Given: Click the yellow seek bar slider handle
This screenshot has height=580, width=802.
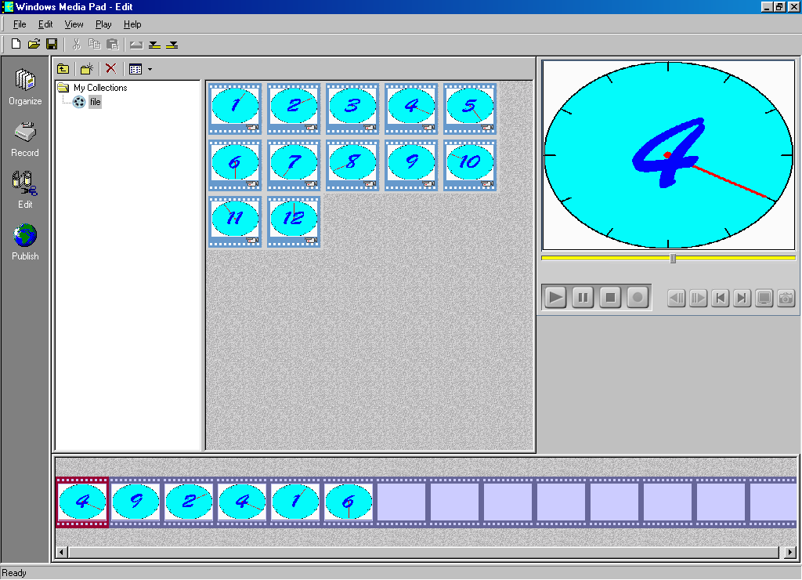Looking at the screenshot, I should (673, 259).
